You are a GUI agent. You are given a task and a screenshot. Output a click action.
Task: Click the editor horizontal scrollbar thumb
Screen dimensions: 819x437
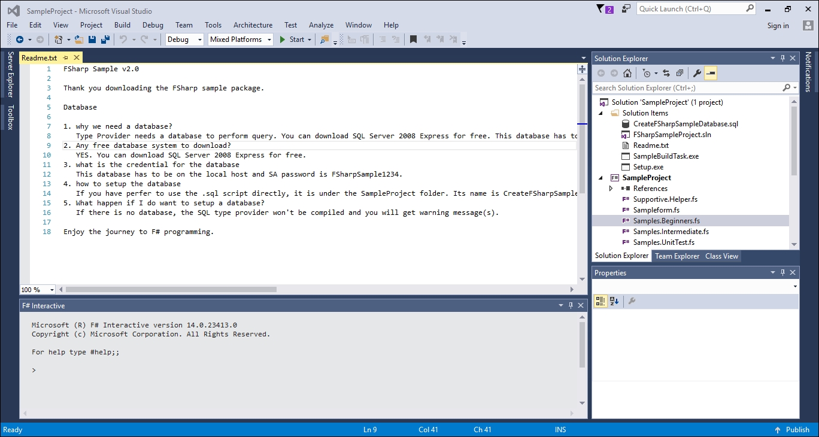(x=171, y=290)
